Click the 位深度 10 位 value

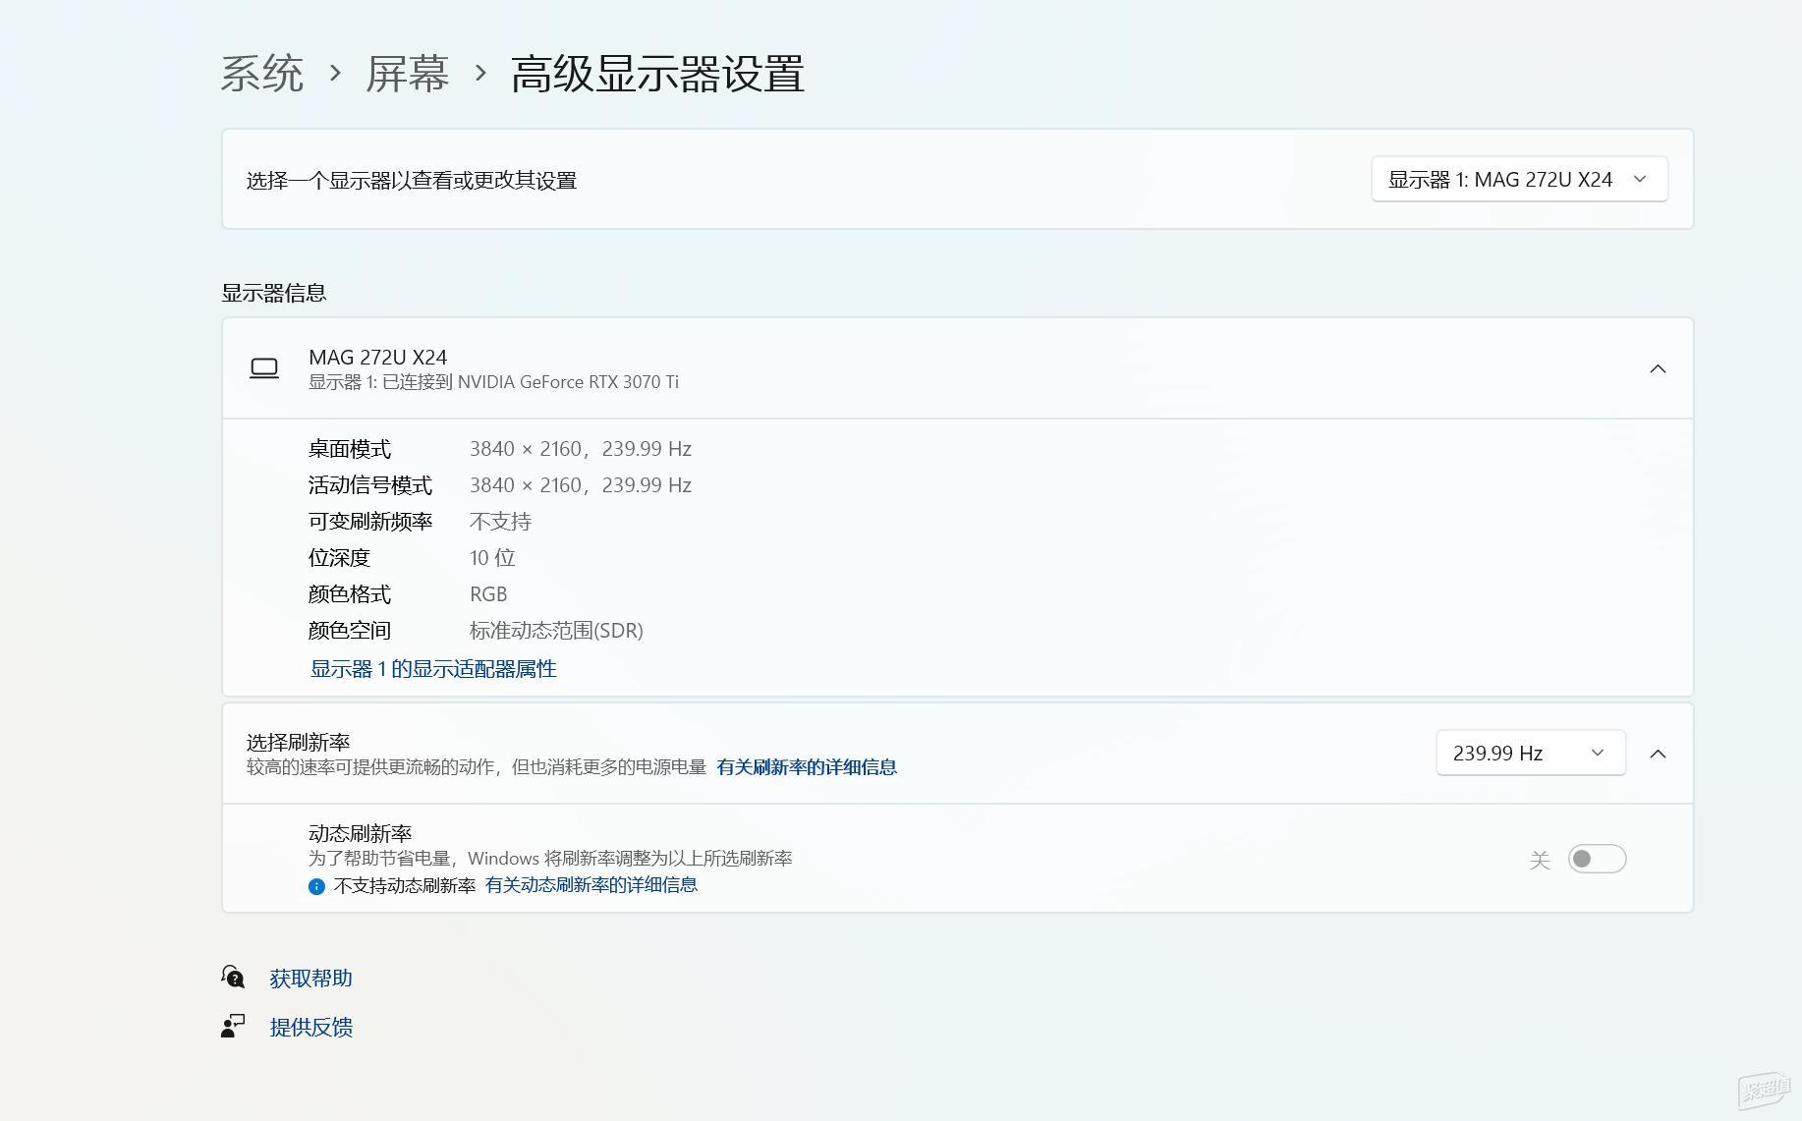492,558
